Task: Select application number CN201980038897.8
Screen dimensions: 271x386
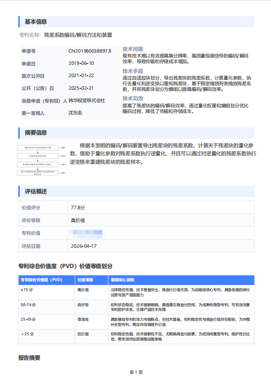Action: click(x=90, y=51)
